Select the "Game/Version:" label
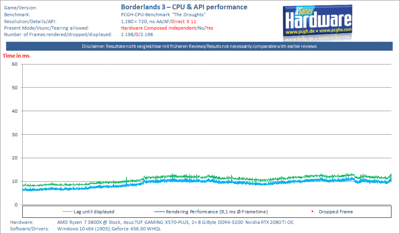This screenshot has width=400, height=234. 20,7
